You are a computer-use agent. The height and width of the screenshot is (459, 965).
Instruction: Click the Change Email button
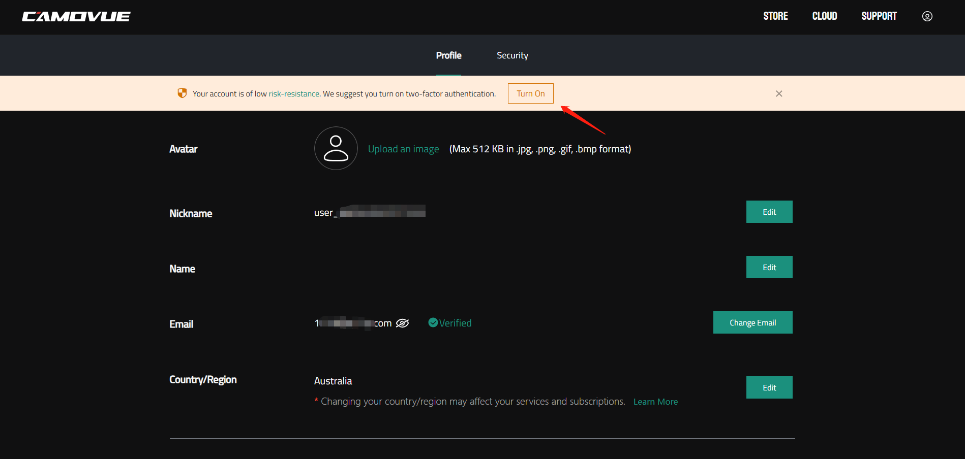coord(753,322)
